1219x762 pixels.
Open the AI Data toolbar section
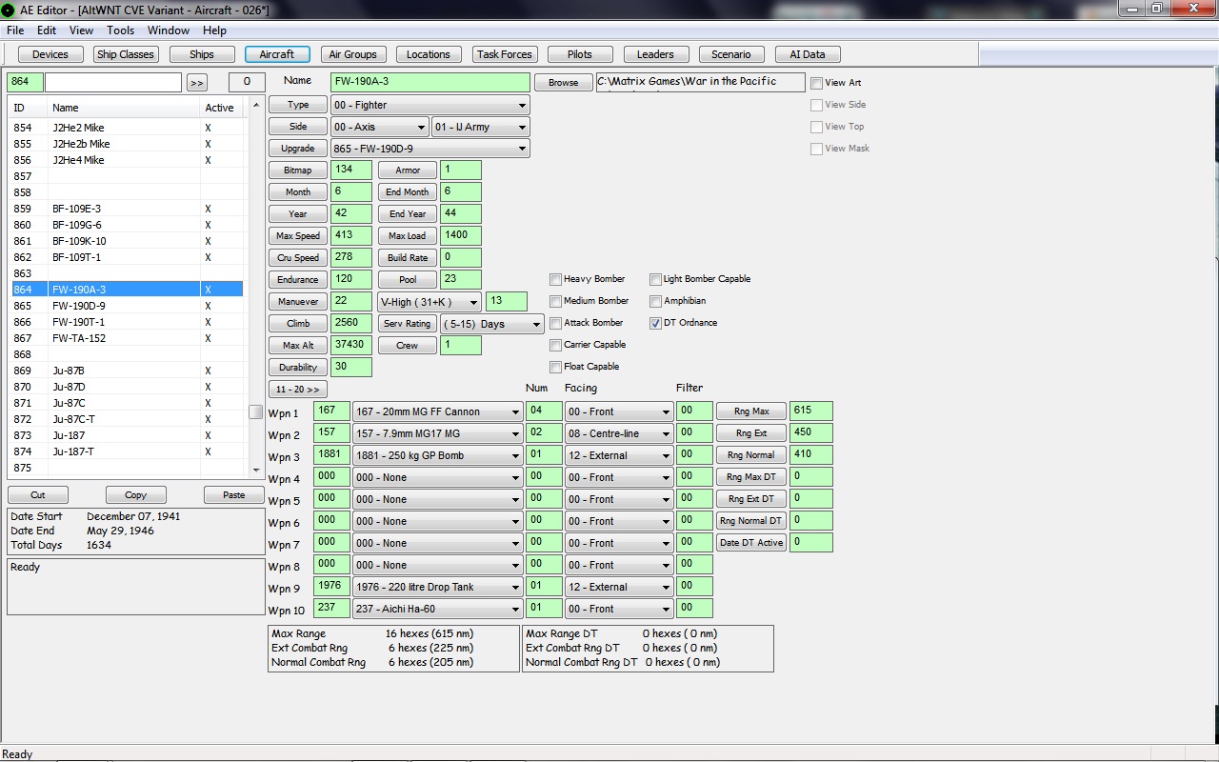pyautogui.click(x=808, y=54)
